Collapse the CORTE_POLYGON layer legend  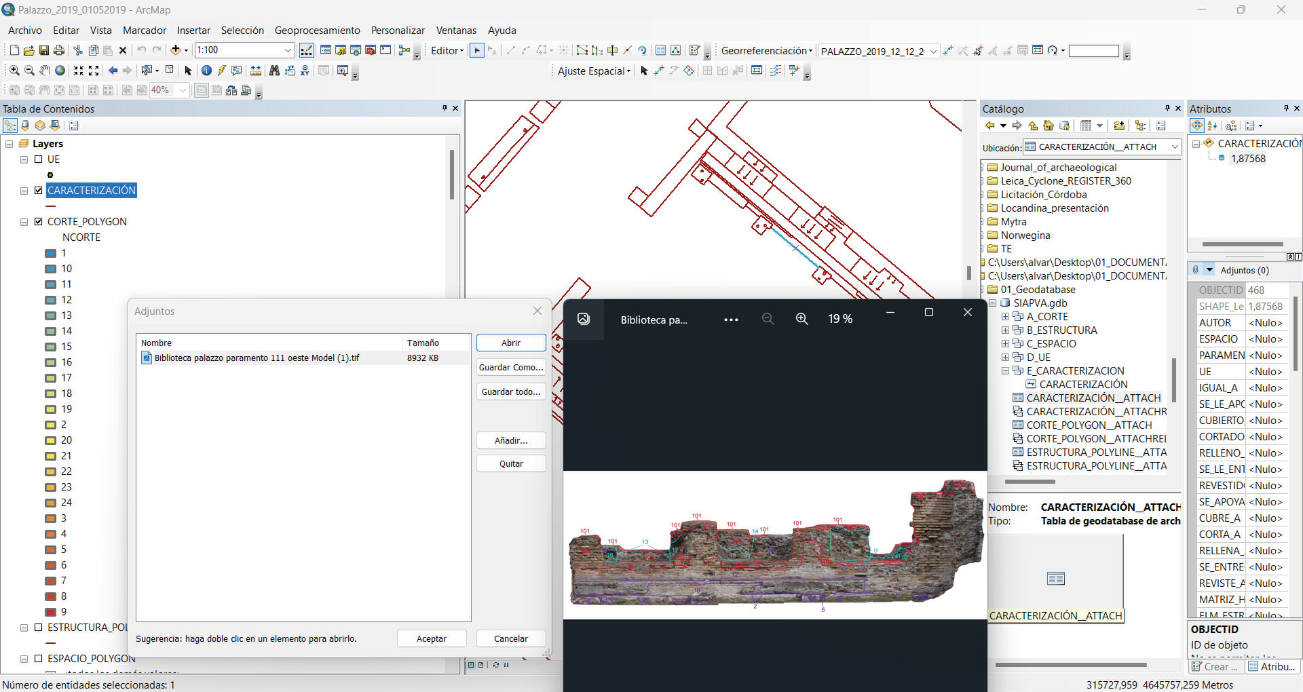[24, 222]
